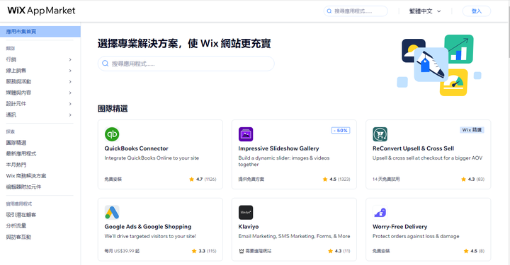Open 最新應用程式 in the sidebar
Viewport: 510px width, 265px height.
pos(21,153)
